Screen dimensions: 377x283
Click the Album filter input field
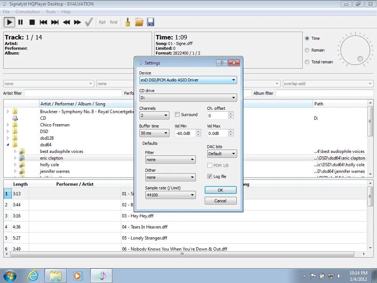coord(324,93)
